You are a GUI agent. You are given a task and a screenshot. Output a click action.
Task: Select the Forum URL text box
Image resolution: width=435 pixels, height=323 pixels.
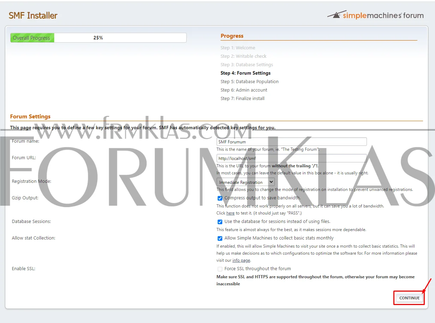(x=291, y=158)
